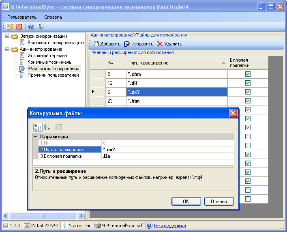Click document icon next to Исходный терминал
287x232 pixels.
22,56
